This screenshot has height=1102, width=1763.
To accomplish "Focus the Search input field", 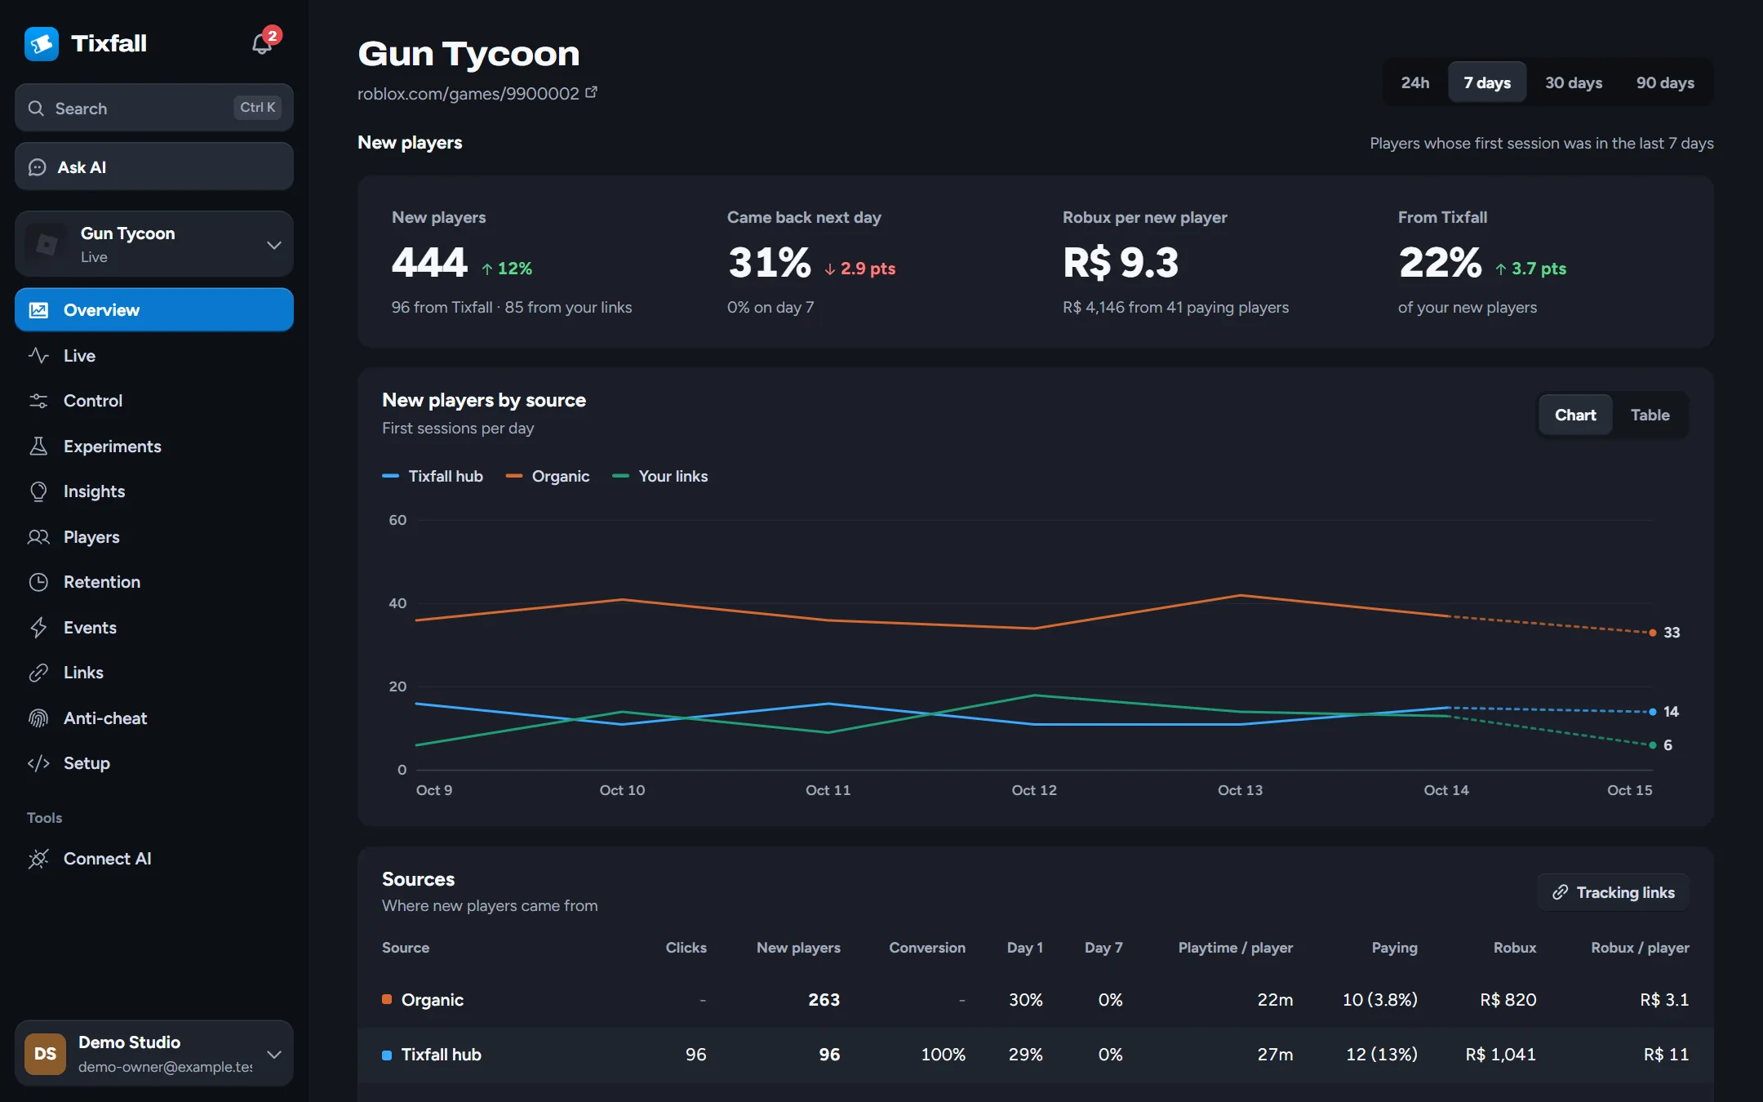I will click(154, 108).
